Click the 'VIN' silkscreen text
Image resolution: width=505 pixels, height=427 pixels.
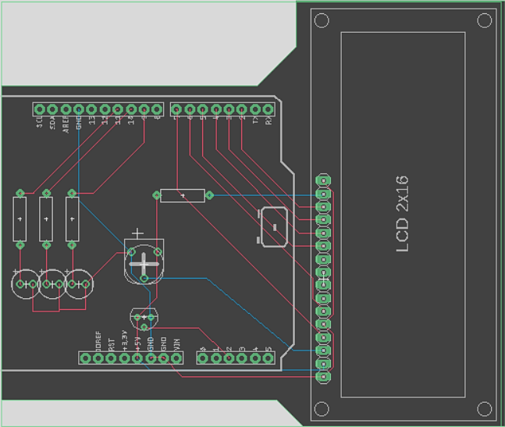pyautogui.click(x=177, y=345)
